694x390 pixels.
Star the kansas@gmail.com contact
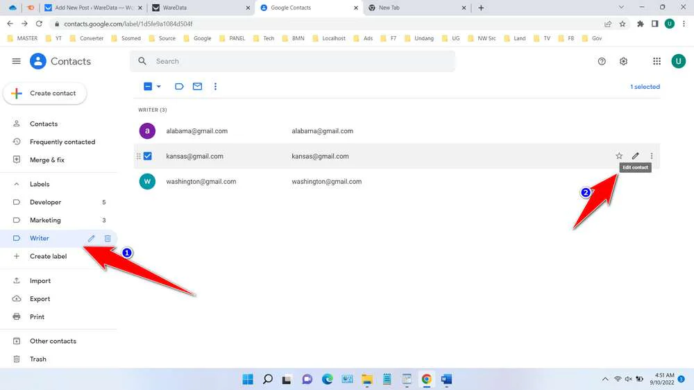tap(619, 156)
